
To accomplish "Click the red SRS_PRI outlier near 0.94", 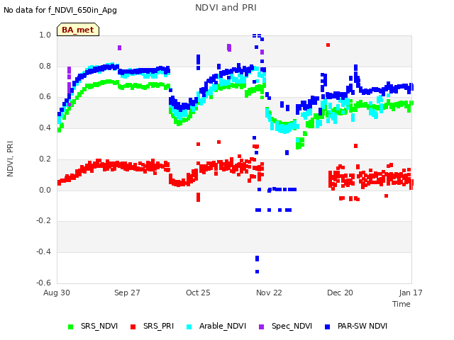I will 328,45.
